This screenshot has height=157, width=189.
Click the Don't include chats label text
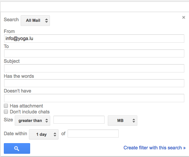(30, 112)
